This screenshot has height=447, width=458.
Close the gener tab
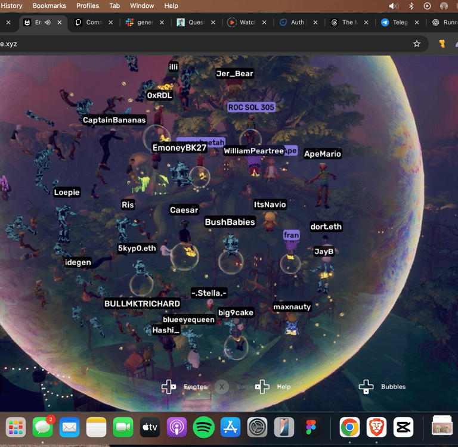click(x=162, y=22)
